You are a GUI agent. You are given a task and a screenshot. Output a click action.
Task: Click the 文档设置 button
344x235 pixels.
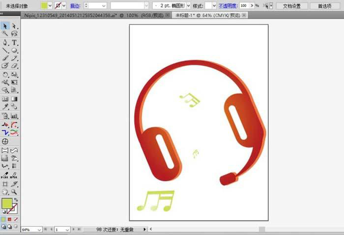pos(292,6)
